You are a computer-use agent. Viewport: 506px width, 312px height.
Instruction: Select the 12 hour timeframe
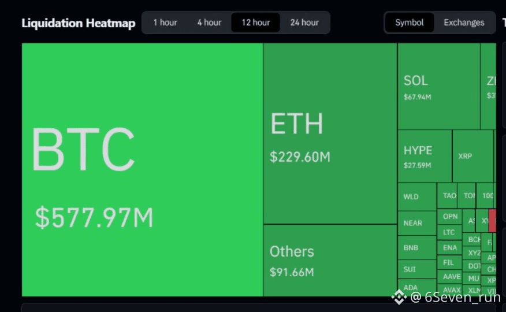click(255, 23)
